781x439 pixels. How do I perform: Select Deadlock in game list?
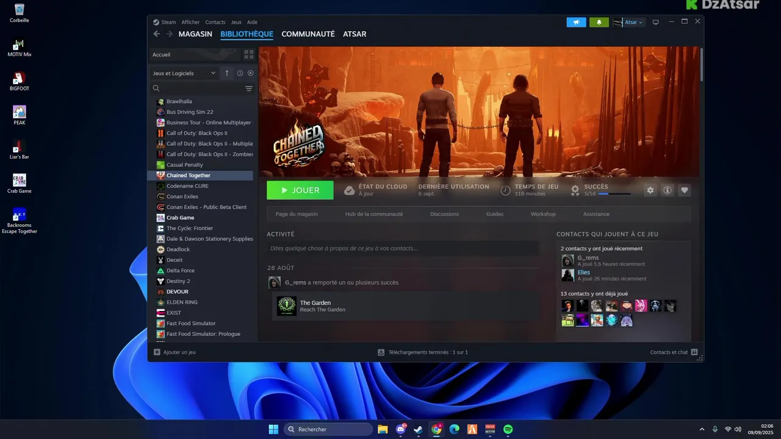coord(200,249)
